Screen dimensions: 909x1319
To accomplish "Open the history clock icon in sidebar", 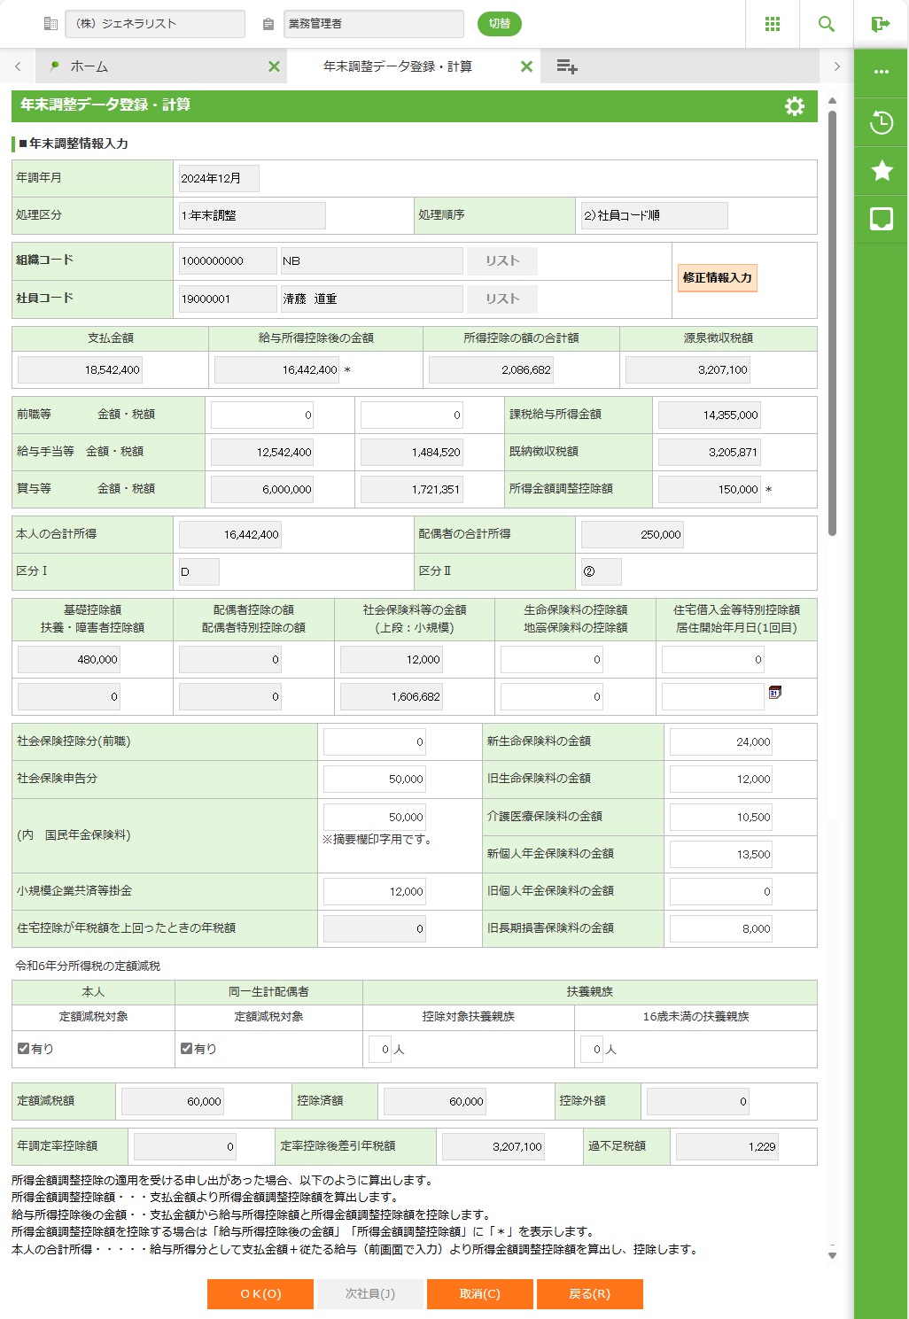I will (x=882, y=122).
